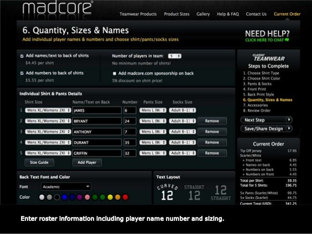Go to step 2 Choose Shirt Color
This screenshot has width=312, height=234.
coord(262,79)
